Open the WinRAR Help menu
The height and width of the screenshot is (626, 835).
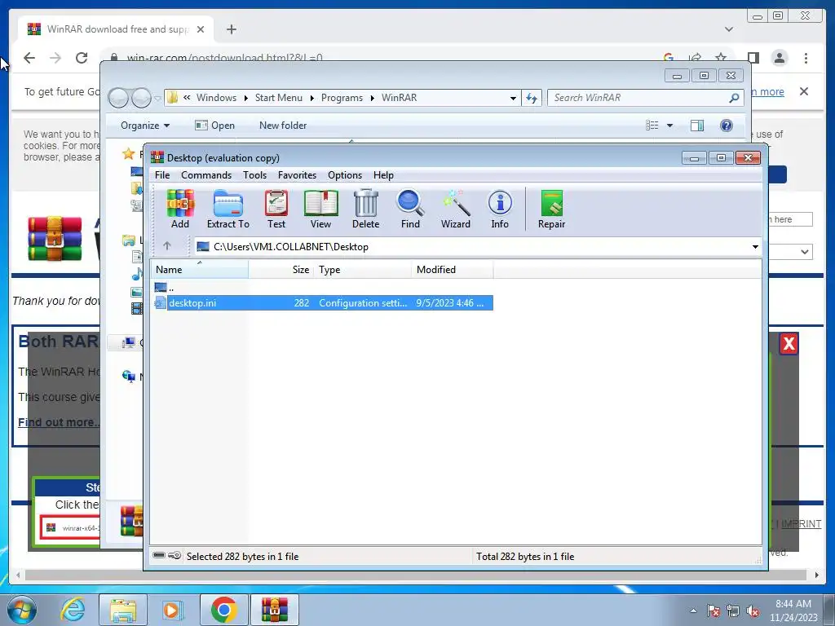(383, 175)
